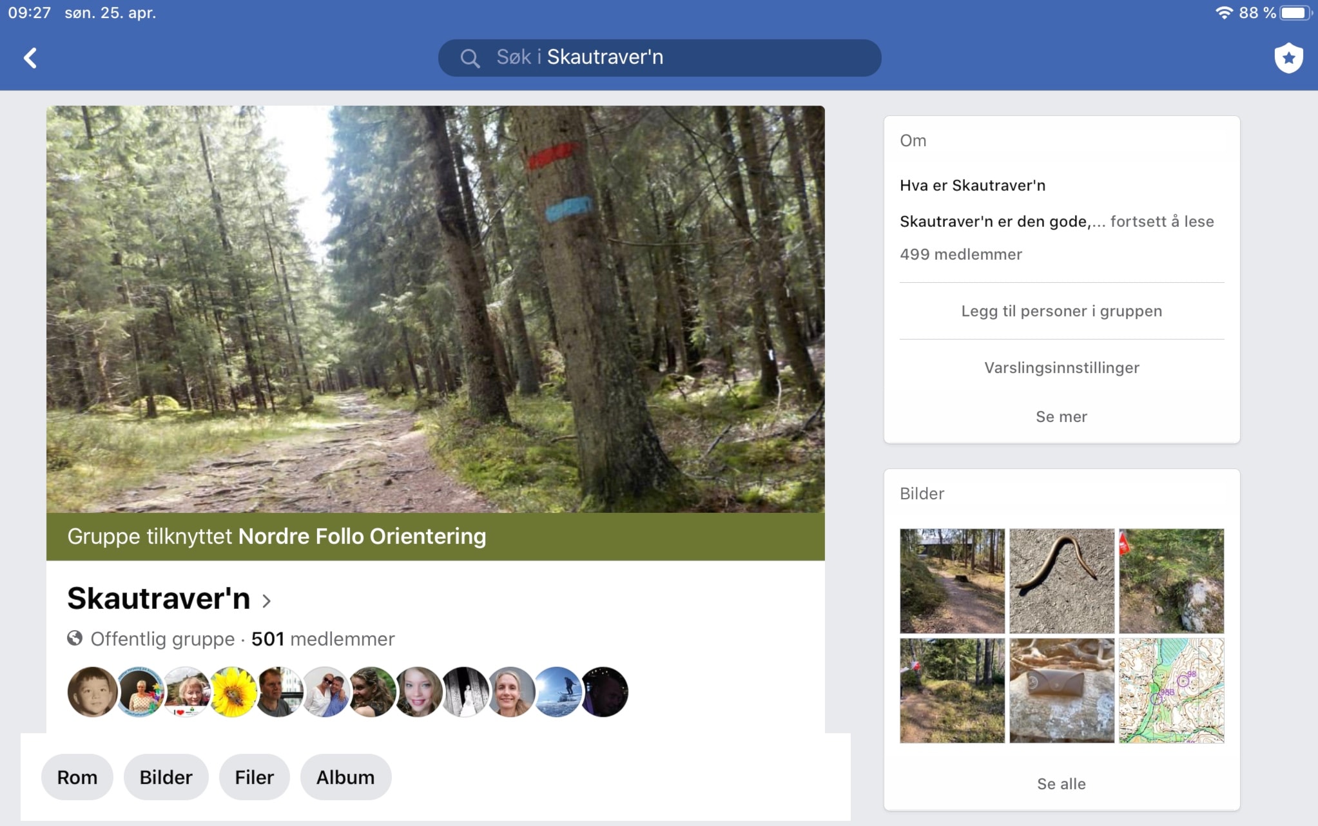The image size is (1318, 826).
Task: Open the Filer tab
Action: [x=254, y=777]
